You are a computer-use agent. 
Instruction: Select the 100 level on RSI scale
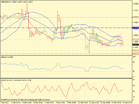point(134,57)
